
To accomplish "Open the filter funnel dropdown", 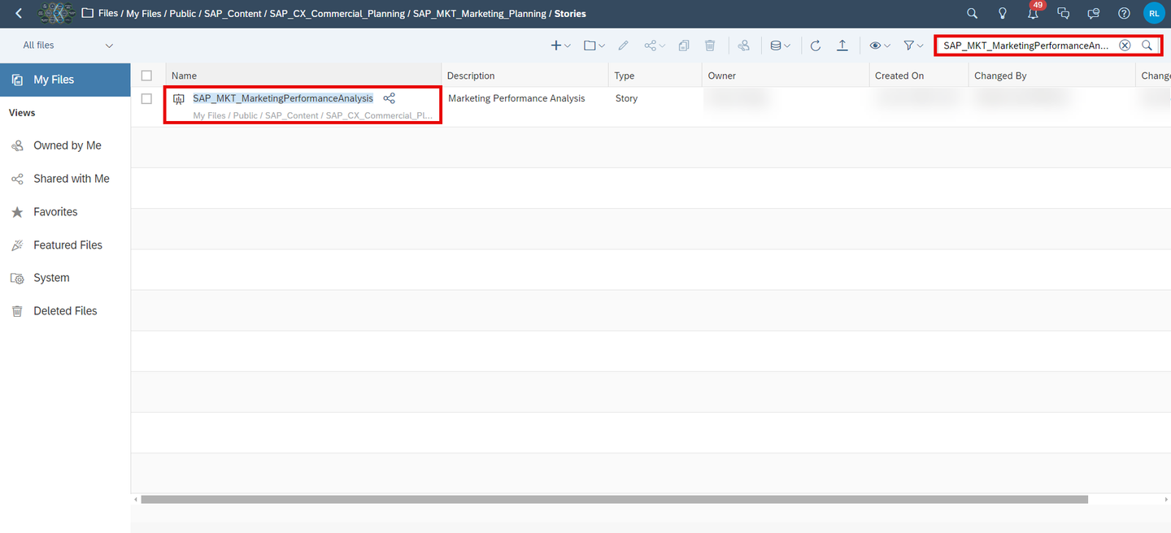I will coord(913,45).
